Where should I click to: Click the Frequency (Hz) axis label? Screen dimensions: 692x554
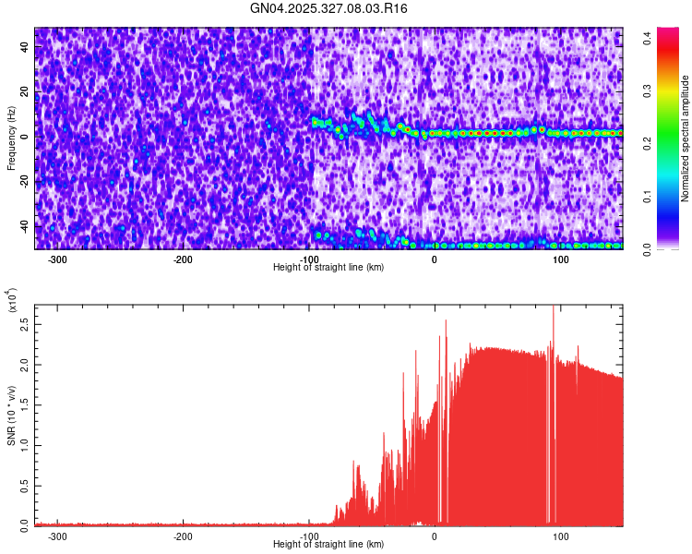[11, 138]
